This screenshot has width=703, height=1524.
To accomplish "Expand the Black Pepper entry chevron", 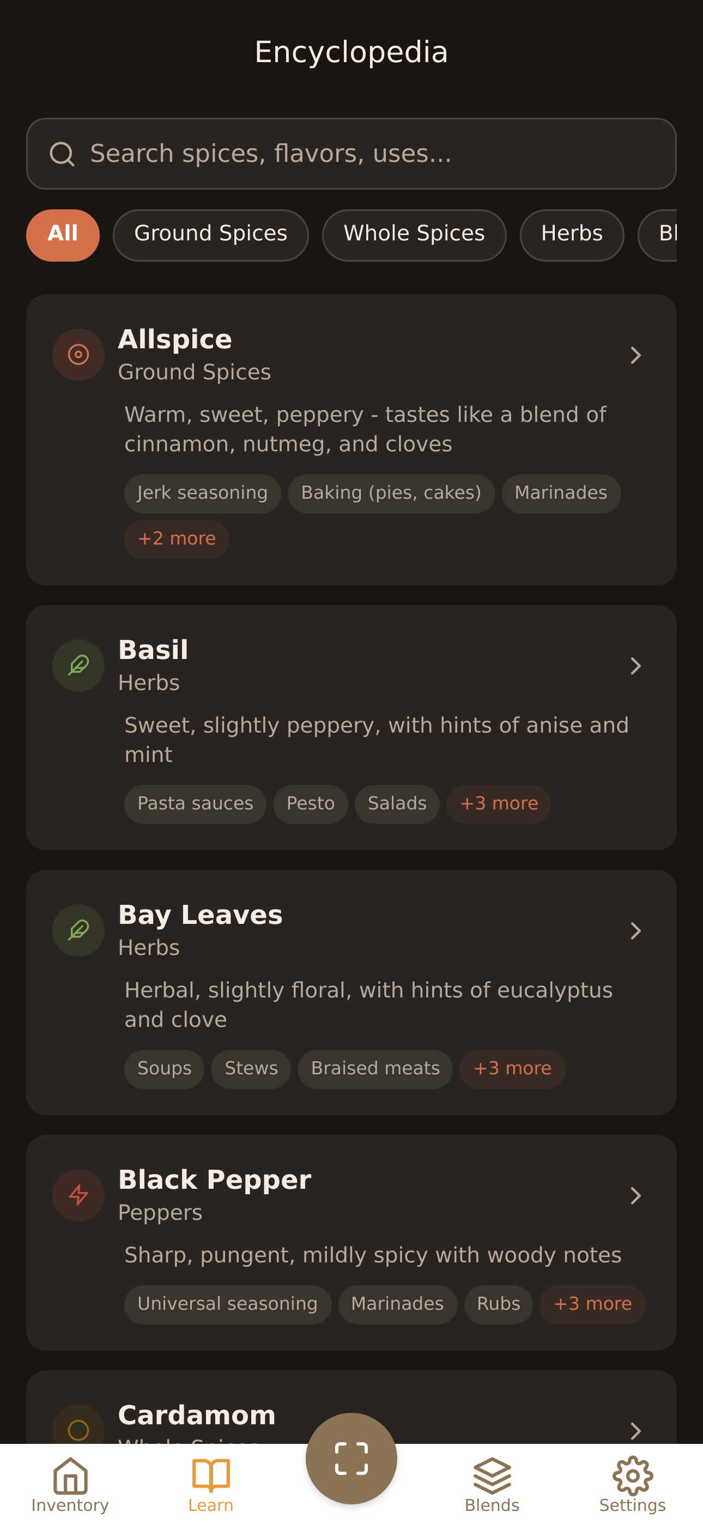I will [635, 1196].
